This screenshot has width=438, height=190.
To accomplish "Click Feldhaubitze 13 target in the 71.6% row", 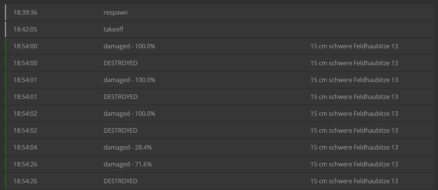I will 354,164.
